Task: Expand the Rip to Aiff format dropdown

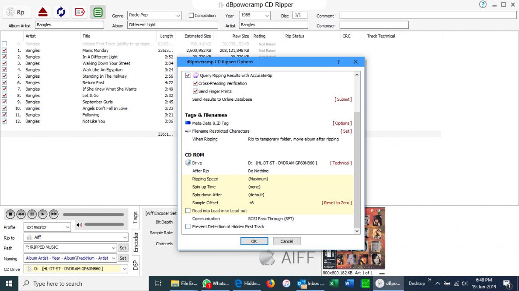Action: [125, 238]
